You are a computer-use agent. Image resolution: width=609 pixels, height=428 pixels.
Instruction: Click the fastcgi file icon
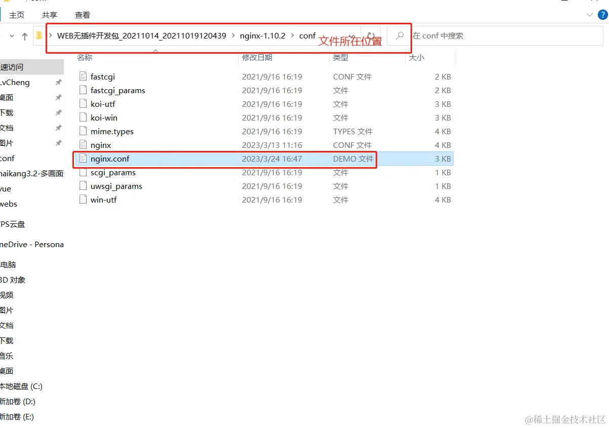84,76
